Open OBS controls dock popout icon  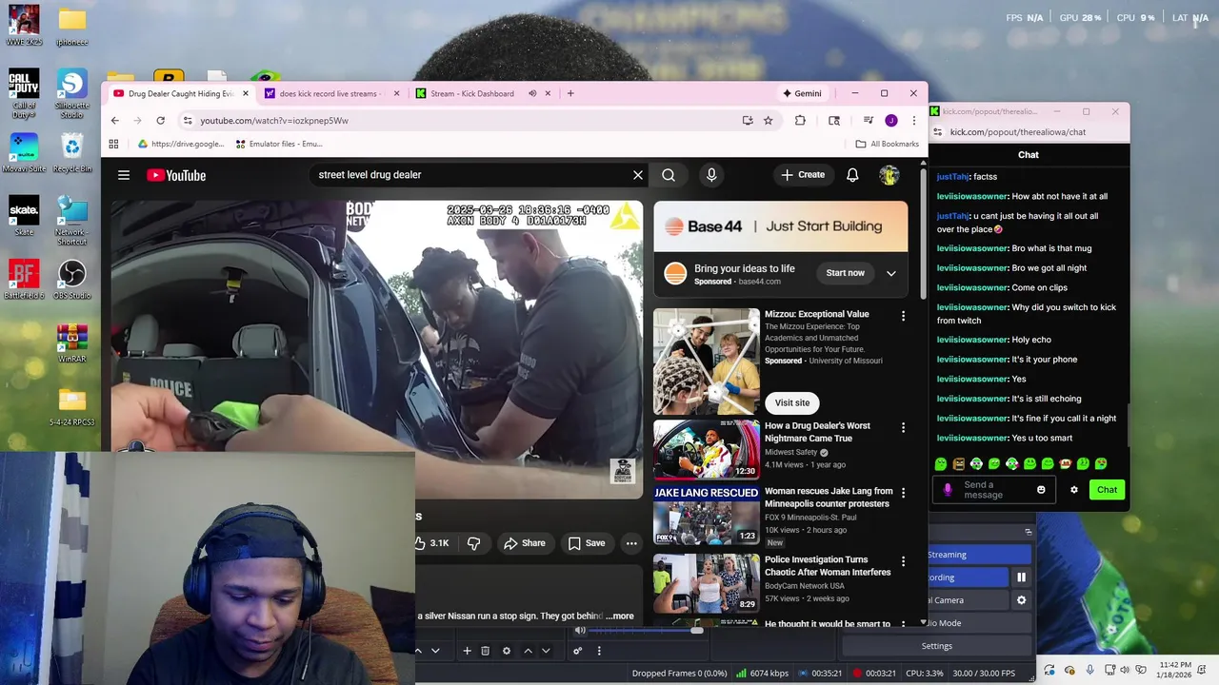1029,532
